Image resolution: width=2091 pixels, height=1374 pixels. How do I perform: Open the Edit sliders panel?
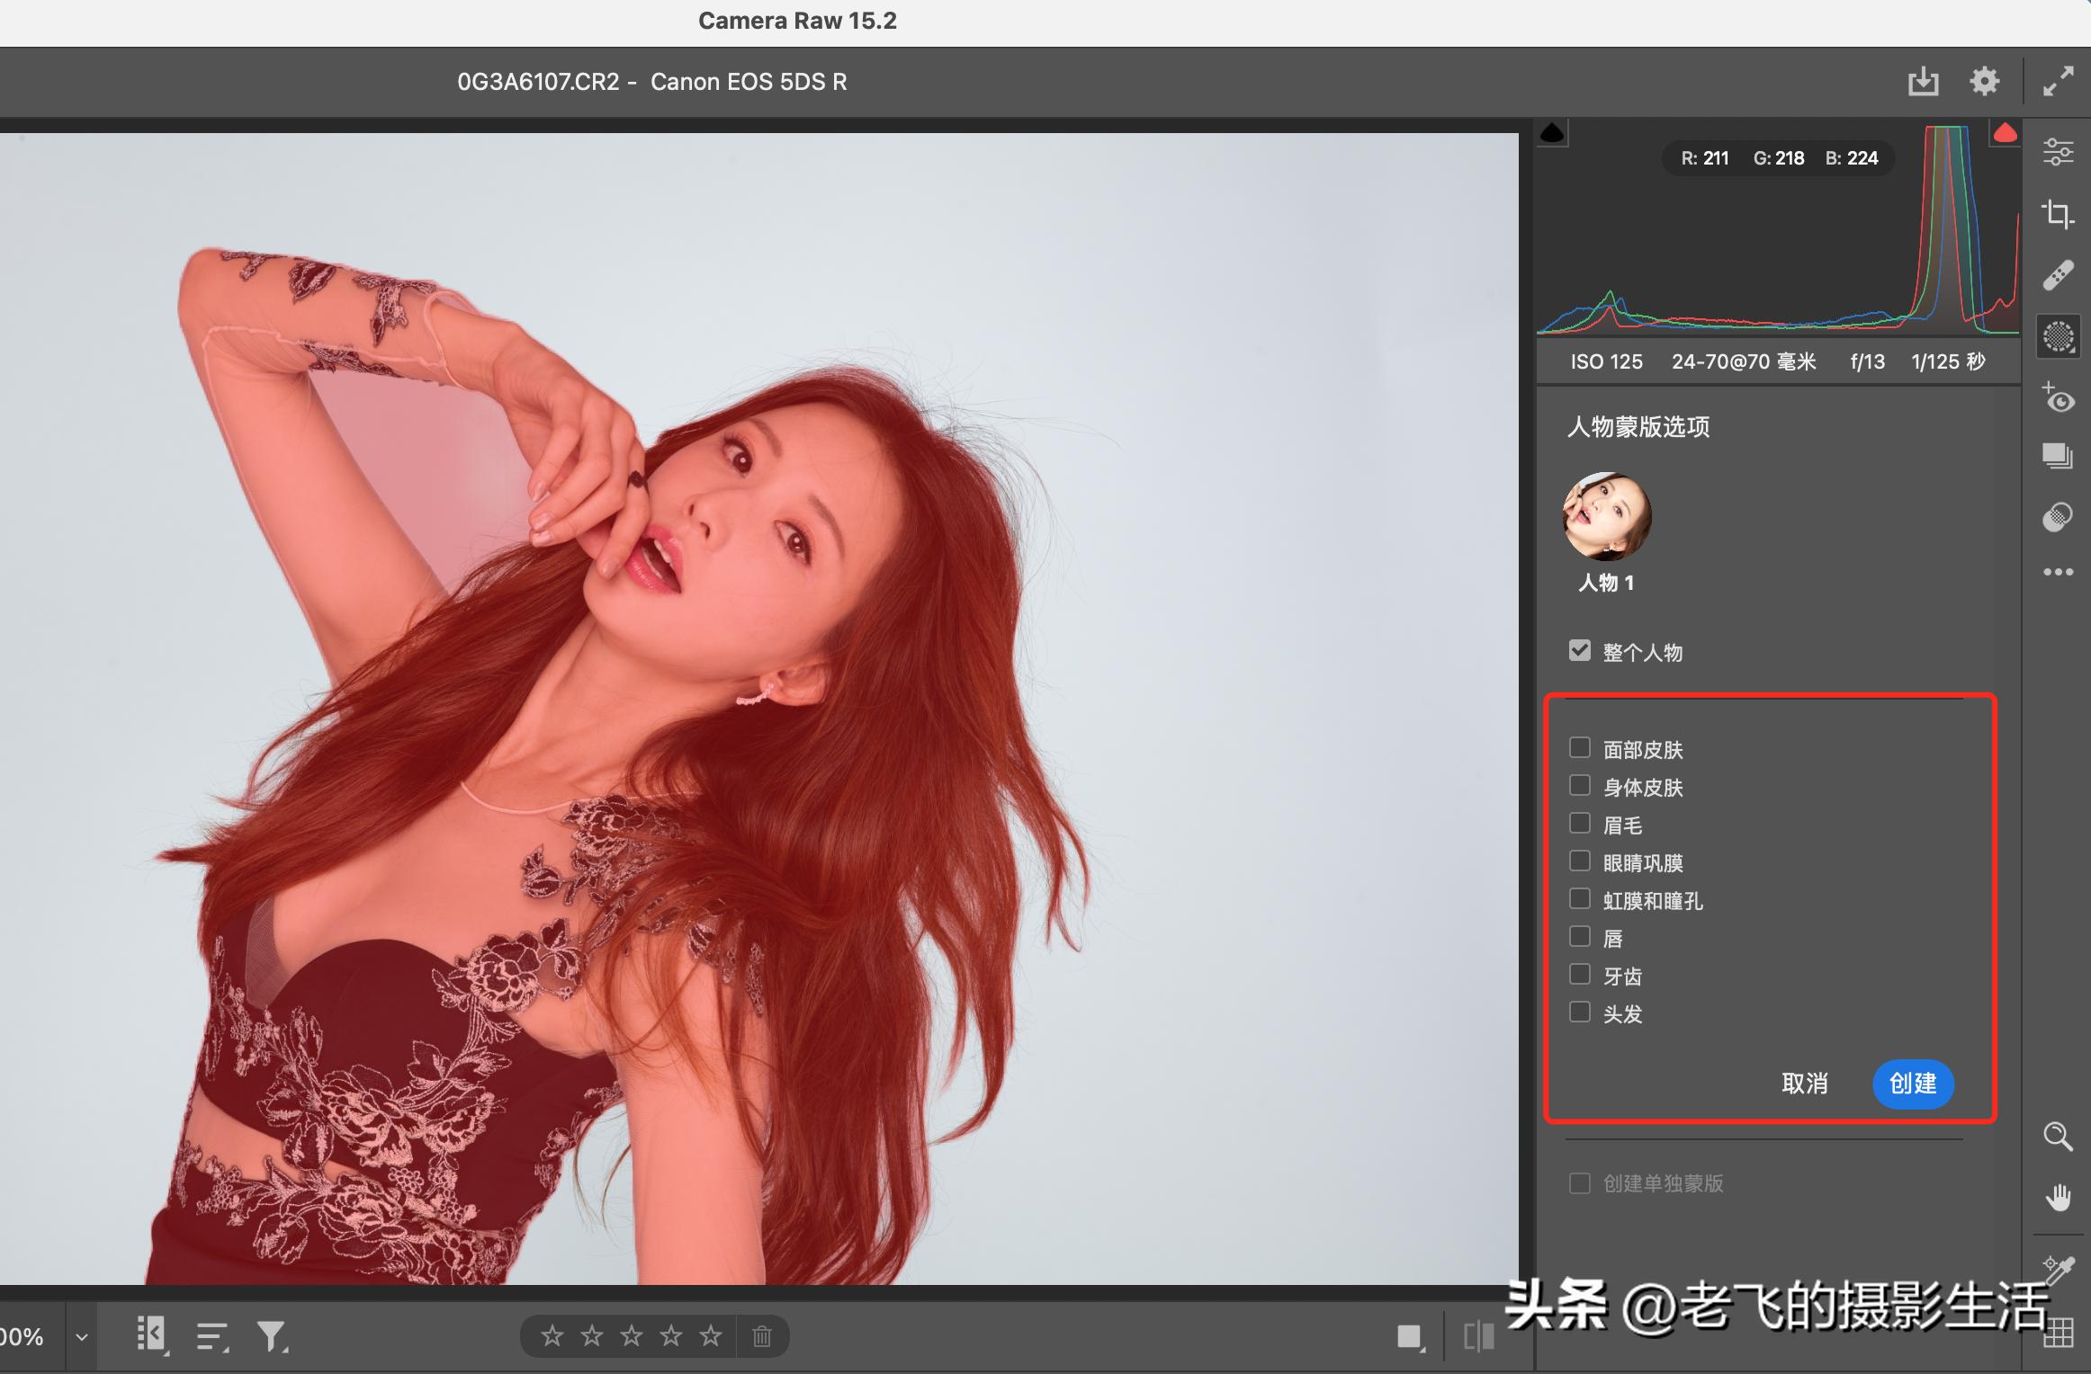(2057, 151)
